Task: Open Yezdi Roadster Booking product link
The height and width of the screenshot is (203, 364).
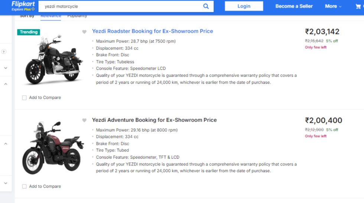Action: pyautogui.click(x=152, y=31)
